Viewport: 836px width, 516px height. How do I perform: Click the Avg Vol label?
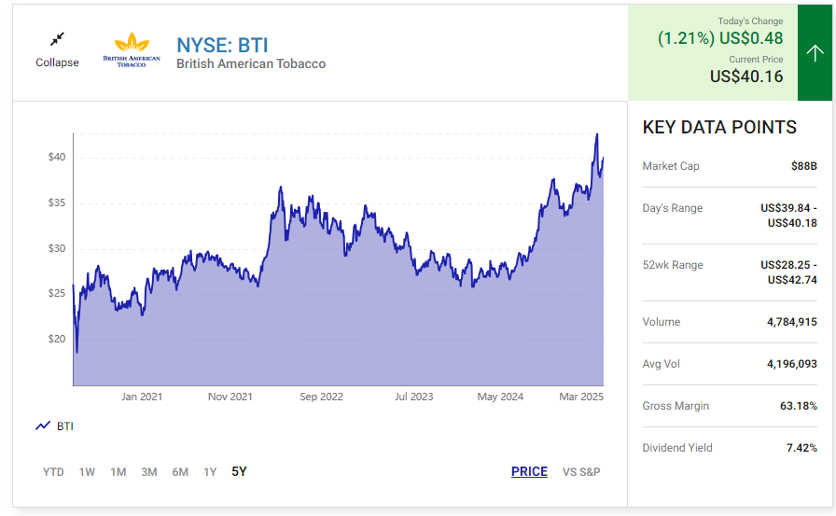[x=662, y=364]
